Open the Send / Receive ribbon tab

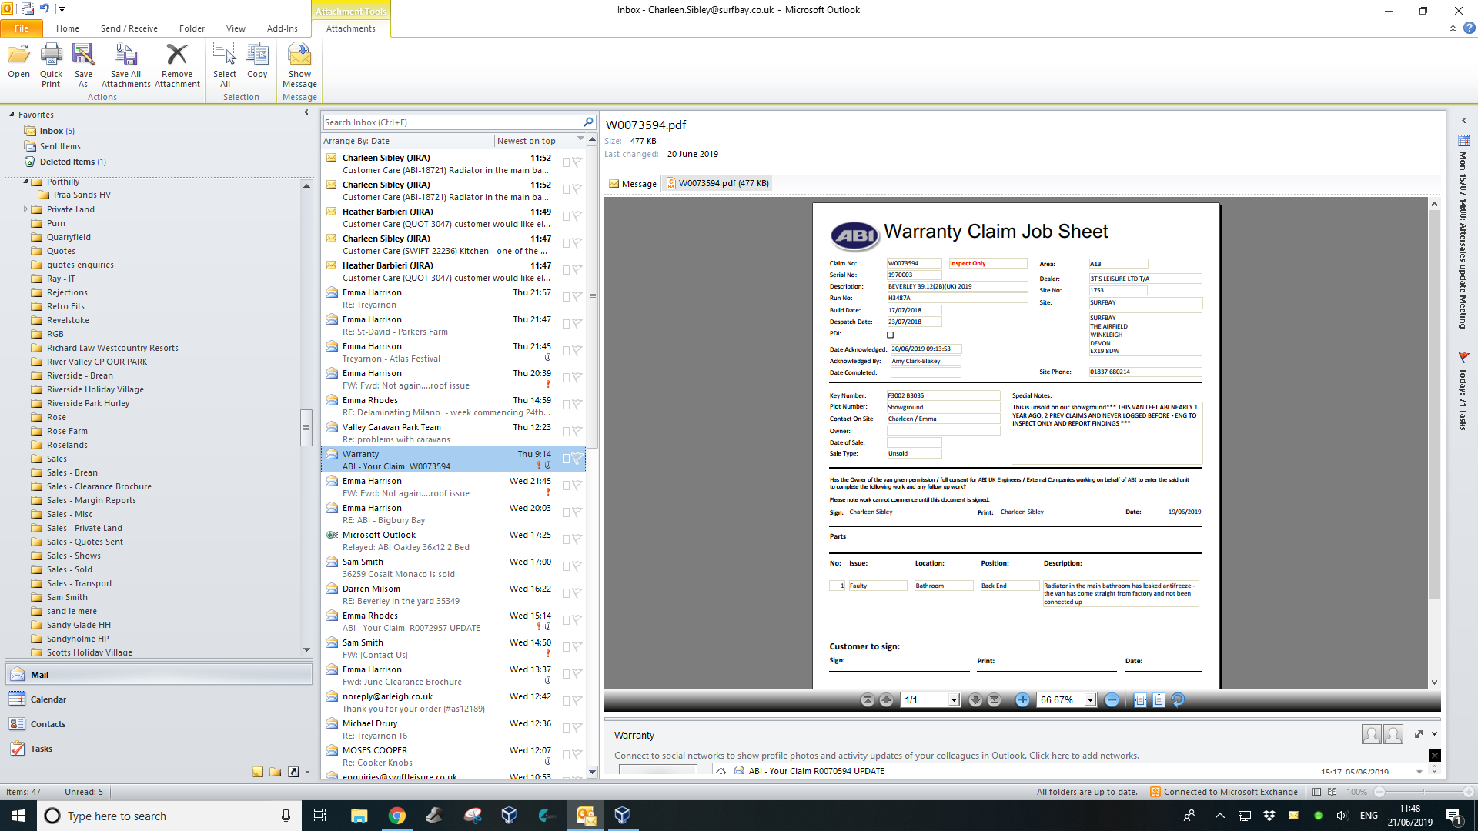coord(129,28)
